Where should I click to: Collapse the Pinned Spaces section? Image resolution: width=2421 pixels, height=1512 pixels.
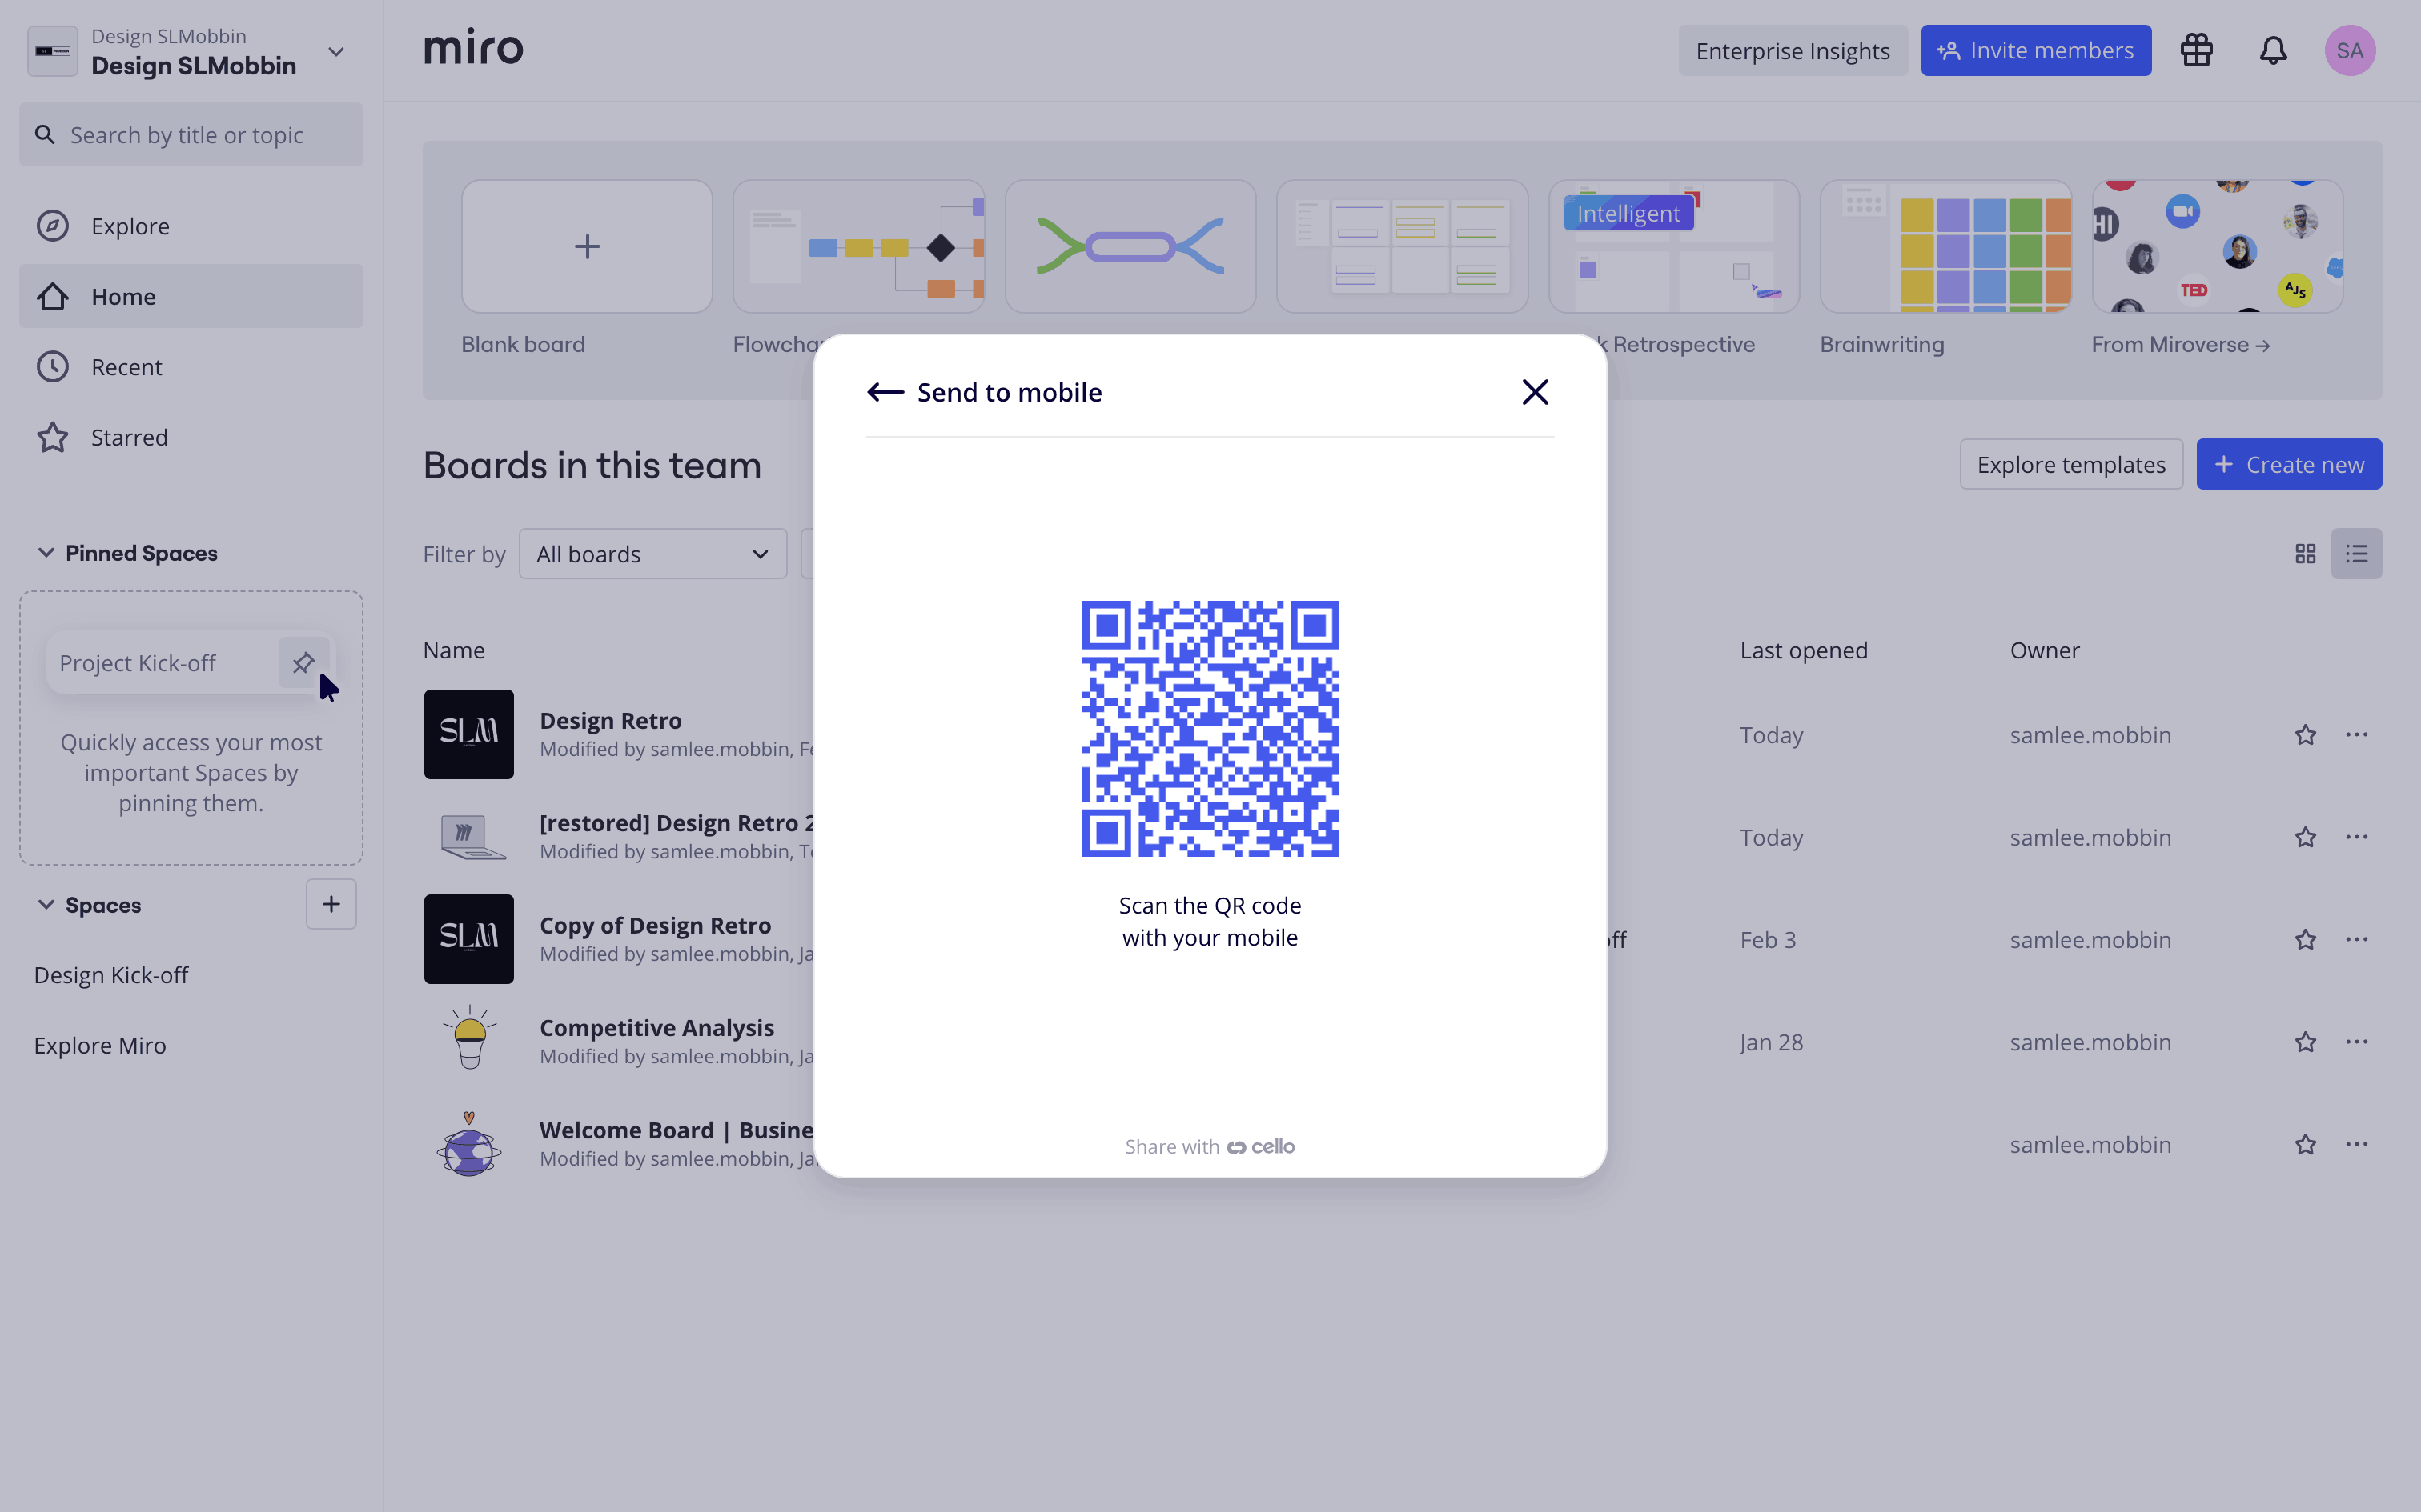46,553
